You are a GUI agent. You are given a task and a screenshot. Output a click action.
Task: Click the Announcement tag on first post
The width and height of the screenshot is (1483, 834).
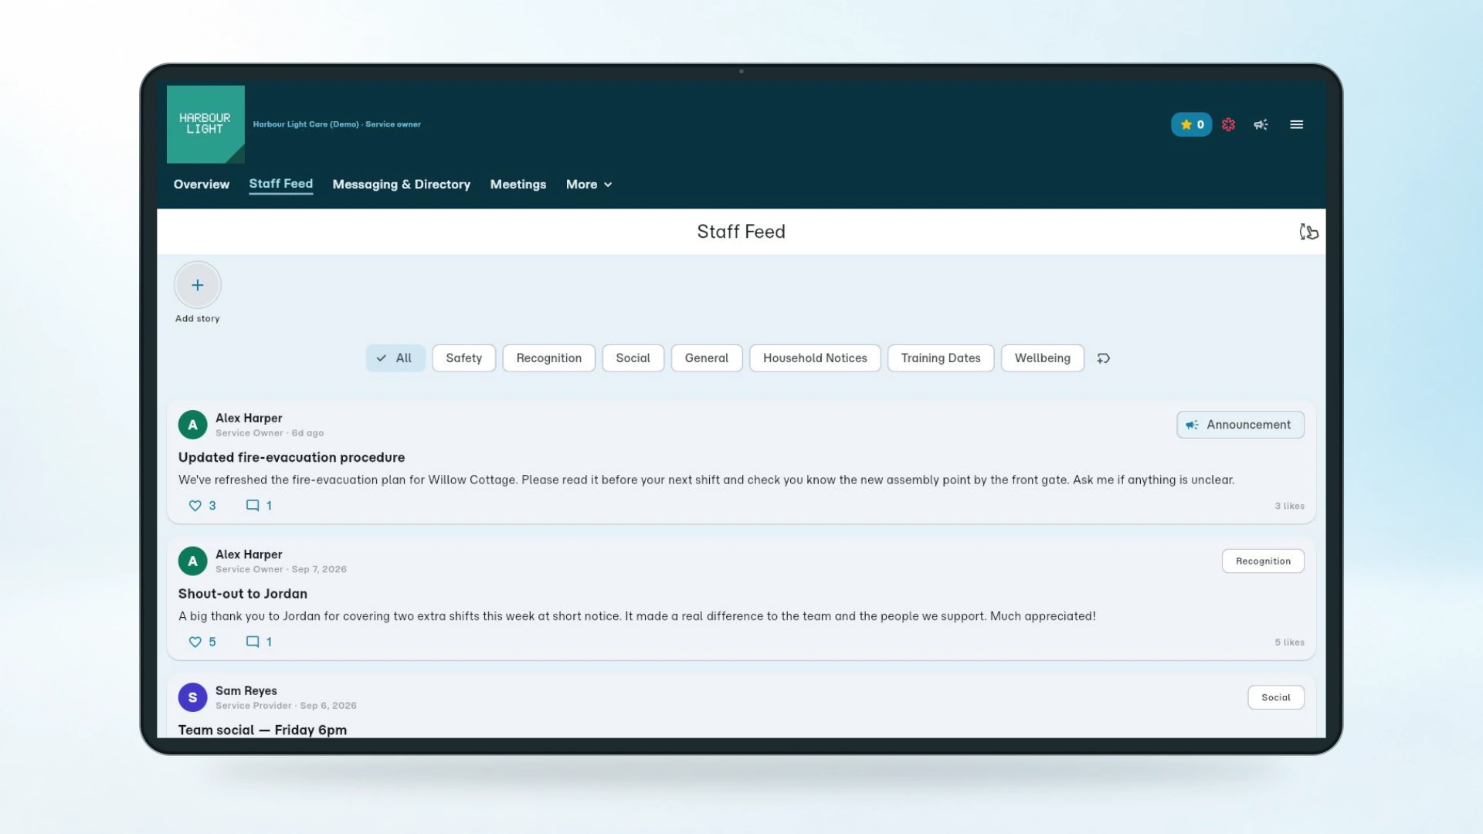(1240, 425)
